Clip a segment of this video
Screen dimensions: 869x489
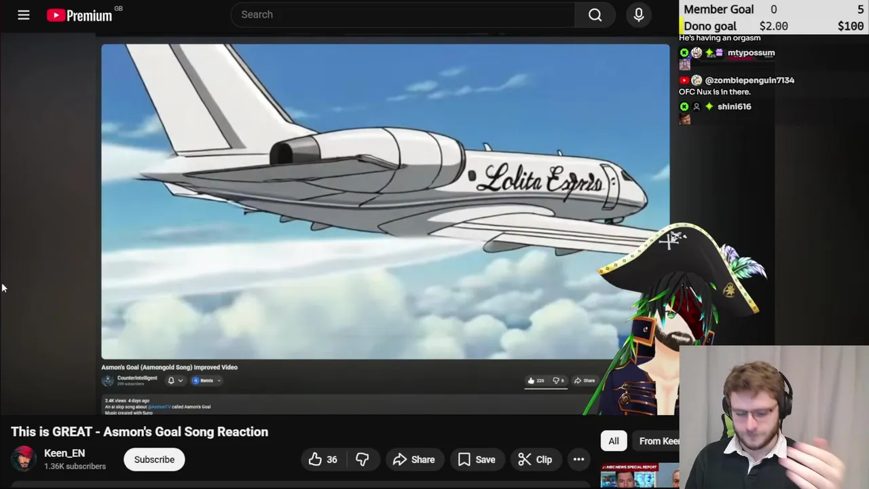click(x=535, y=460)
